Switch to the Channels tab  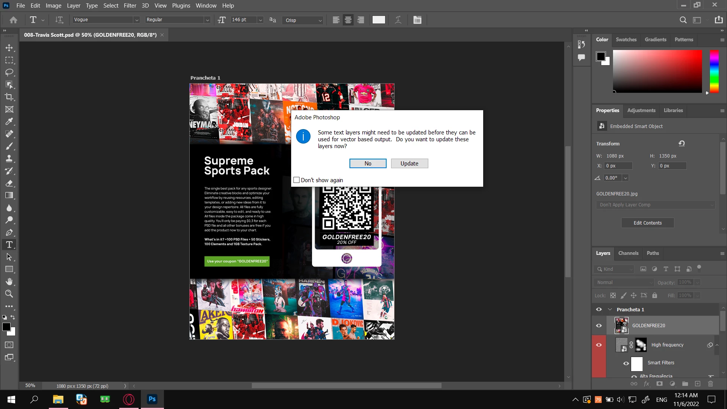(628, 253)
